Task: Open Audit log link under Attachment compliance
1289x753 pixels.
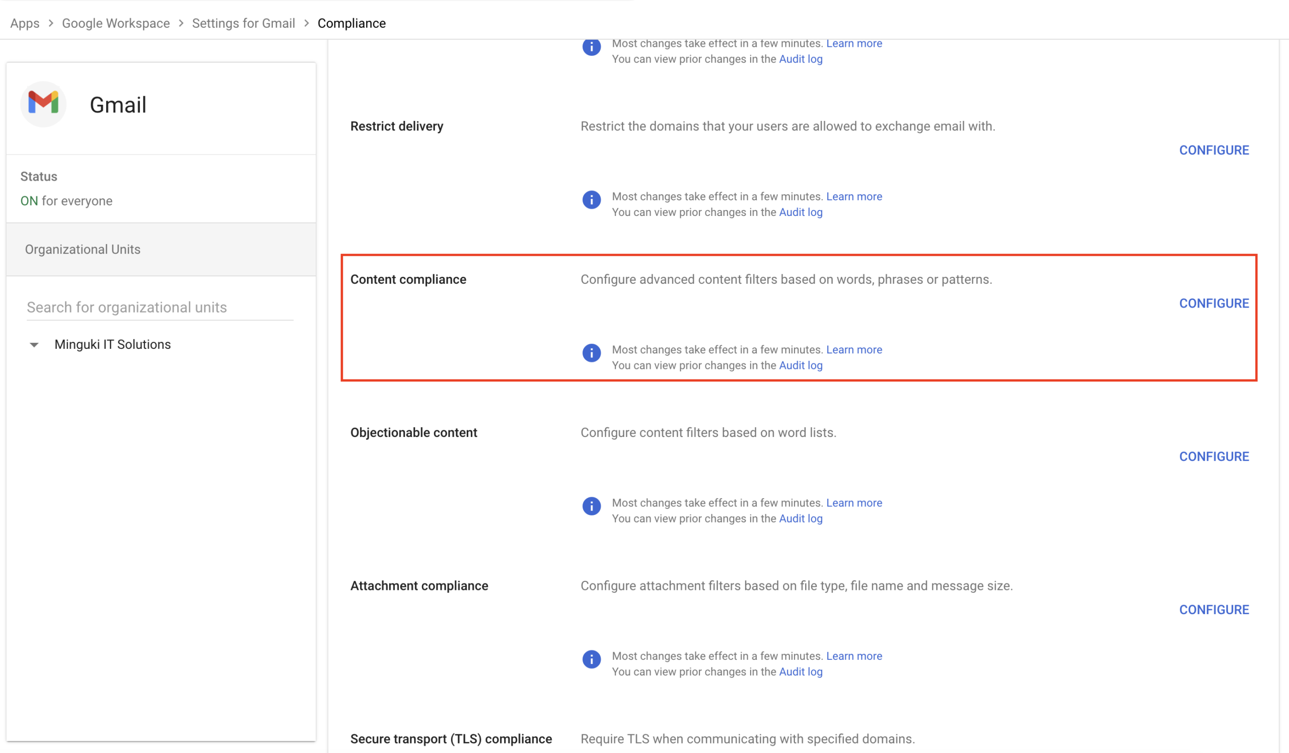Action: [x=801, y=672]
